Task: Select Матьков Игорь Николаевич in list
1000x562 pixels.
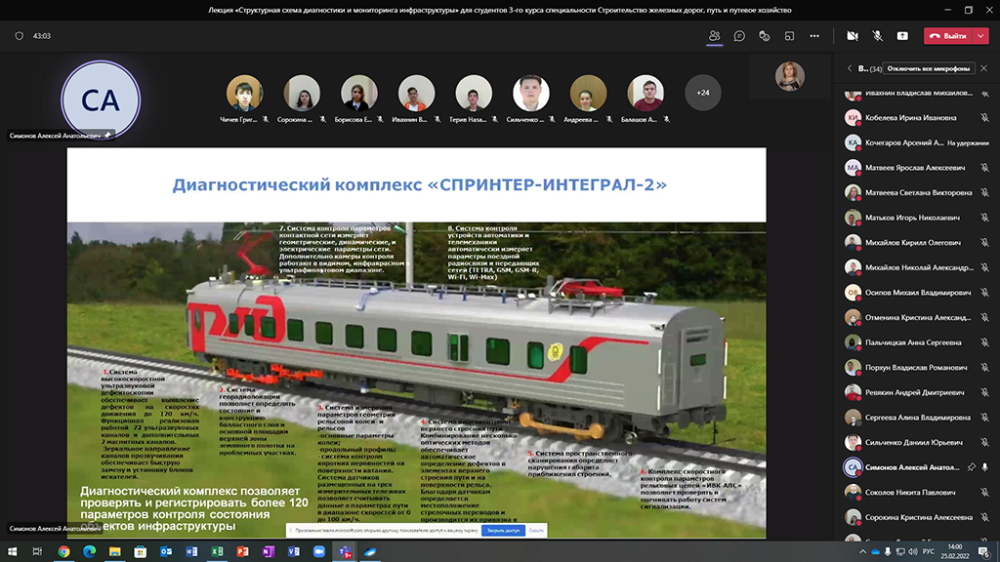Action: point(916,218)
